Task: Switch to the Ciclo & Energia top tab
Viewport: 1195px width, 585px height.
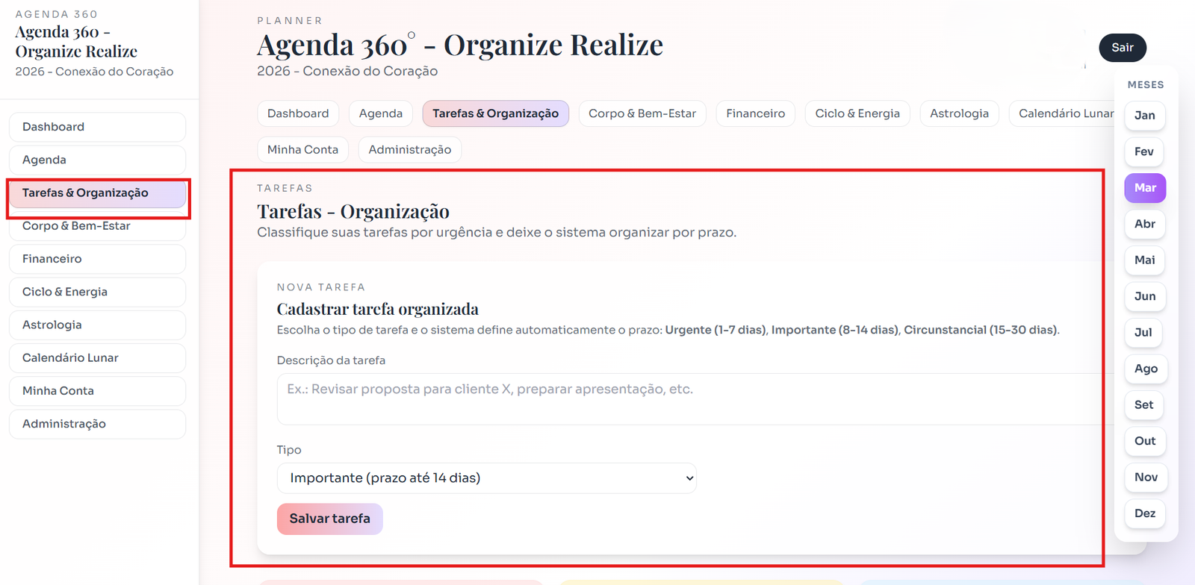Action: coord(857,113)
